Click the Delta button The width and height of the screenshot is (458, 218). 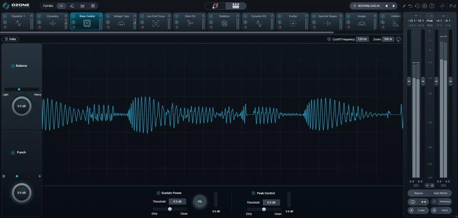(x=10, y=39)
